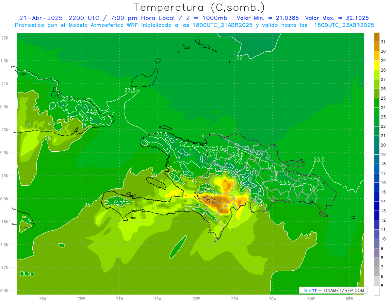Image resolution: width=392 pixels, height=303 pixels.
Task: Click the '5' value on the color legend
Action: (x=382, y=286)
